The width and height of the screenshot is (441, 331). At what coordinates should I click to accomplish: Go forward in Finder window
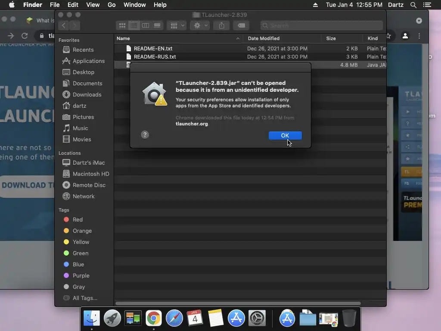coord(75,25)
